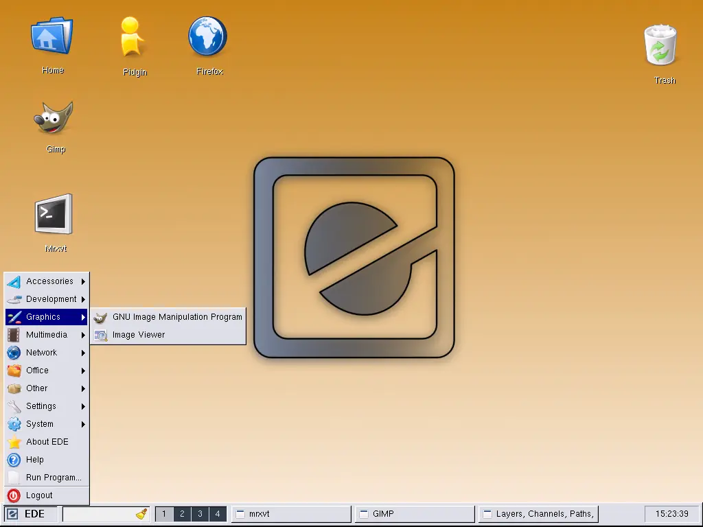
Task: Click the System gear menu icon
Action: (14, 424)
